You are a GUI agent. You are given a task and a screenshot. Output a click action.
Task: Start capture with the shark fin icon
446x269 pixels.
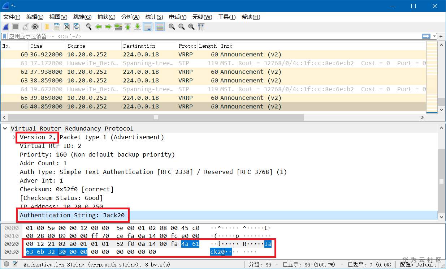click(x=6, y=27)
